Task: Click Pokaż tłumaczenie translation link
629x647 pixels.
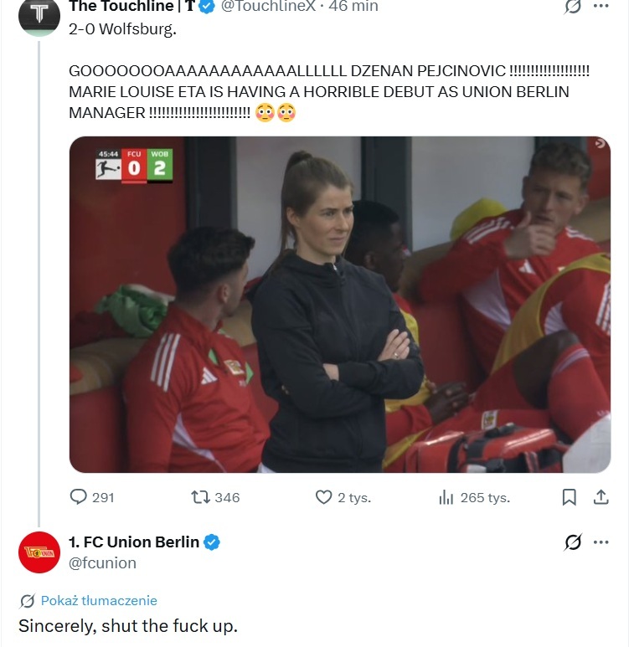Action: 99,600
